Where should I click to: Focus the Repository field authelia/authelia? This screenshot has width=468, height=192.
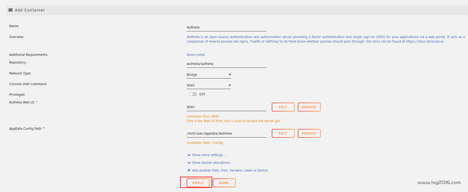[227, 64]
